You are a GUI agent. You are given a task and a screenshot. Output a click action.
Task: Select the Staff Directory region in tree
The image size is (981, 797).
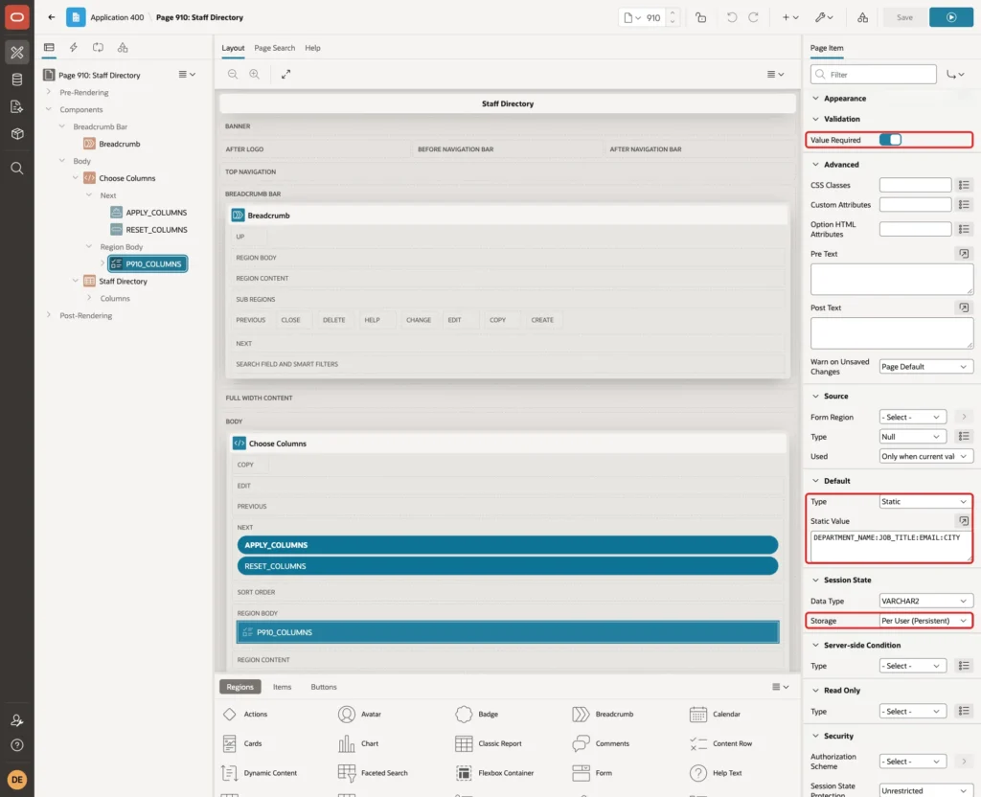click(123, 282)
